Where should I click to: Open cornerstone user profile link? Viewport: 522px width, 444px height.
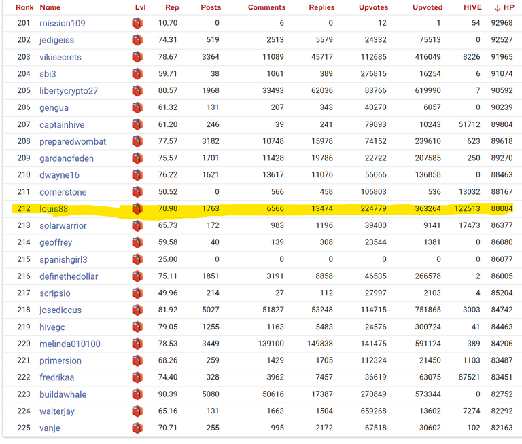point(63,192)
